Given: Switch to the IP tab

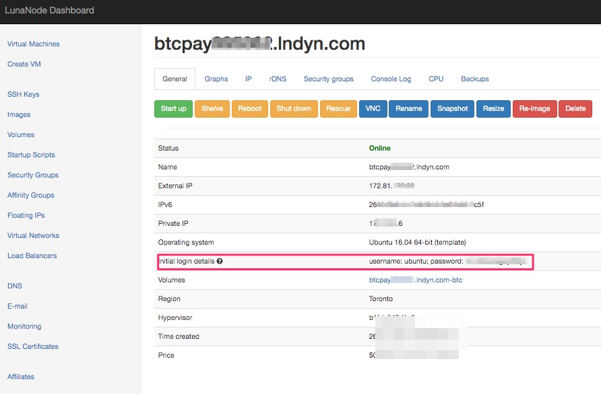Looking at the screenshot, I should coord(249,79).
